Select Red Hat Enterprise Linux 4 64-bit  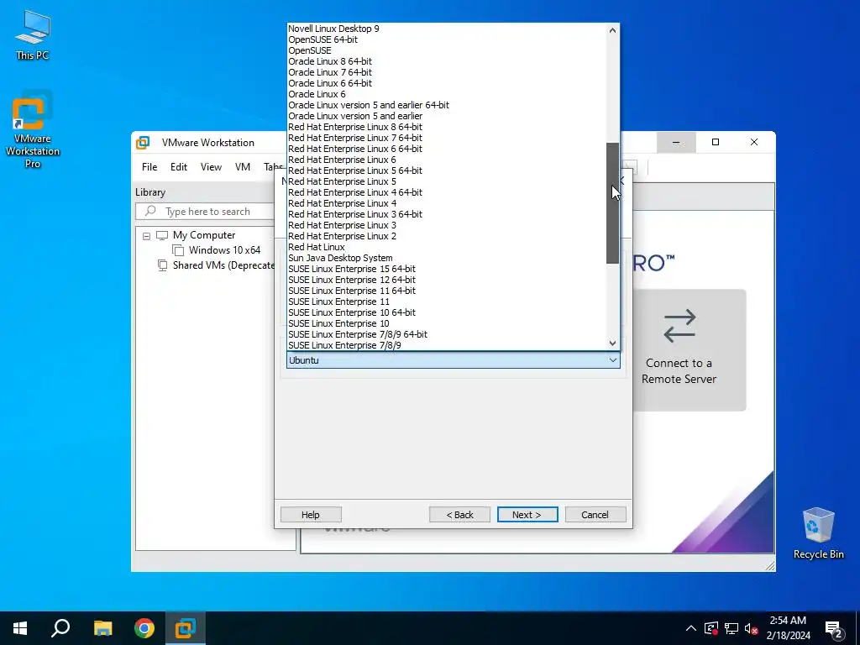coord(355,192)
